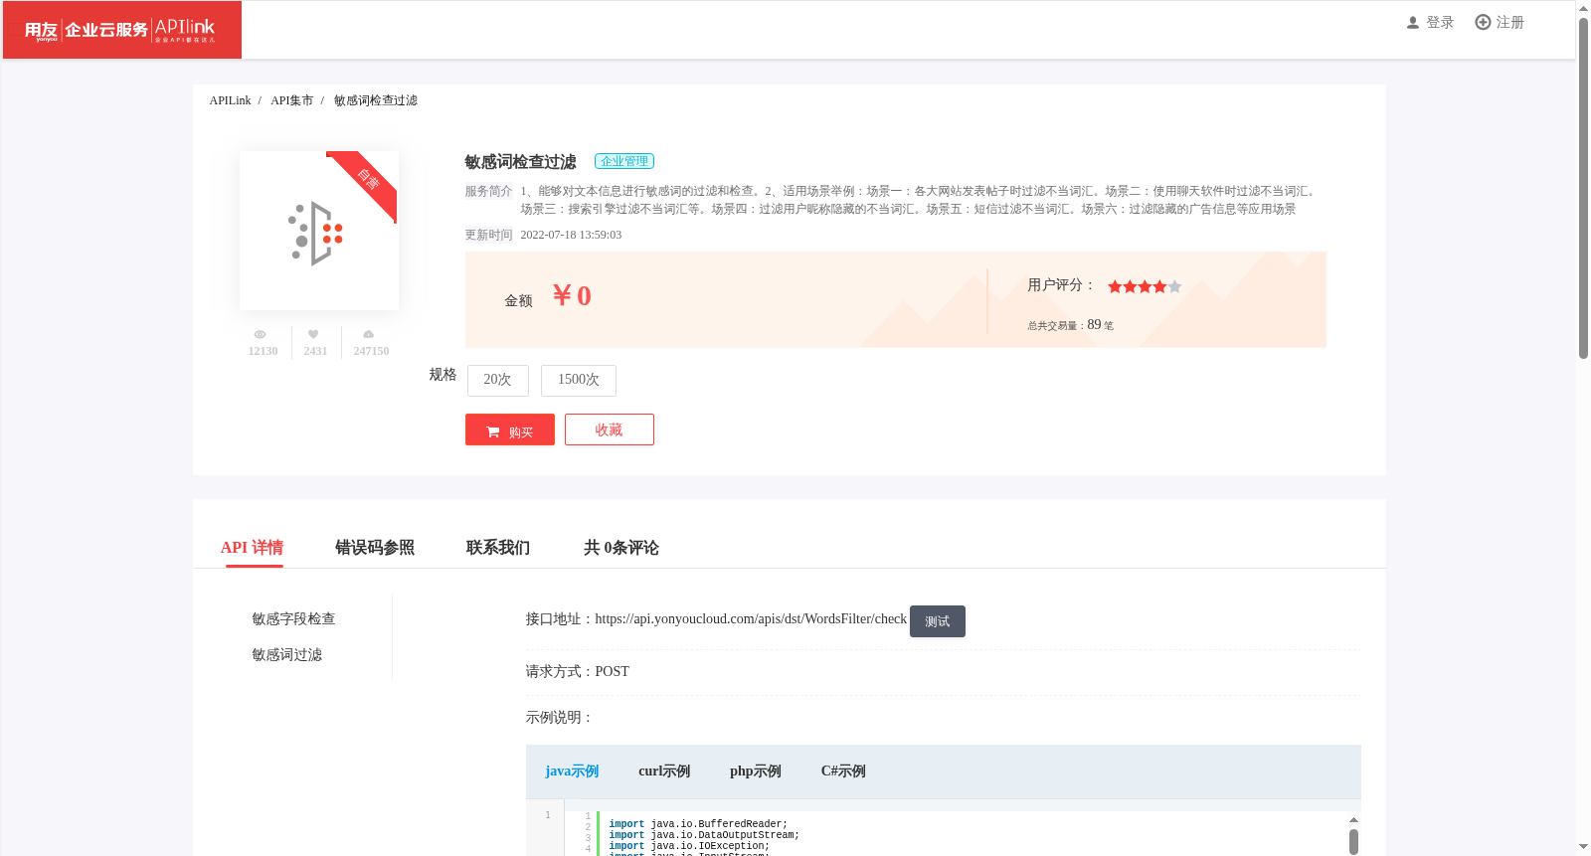Go to APILink breadcrumb link
The height and width of the screenshot is (856, 1591).
(x=230, y=100)
